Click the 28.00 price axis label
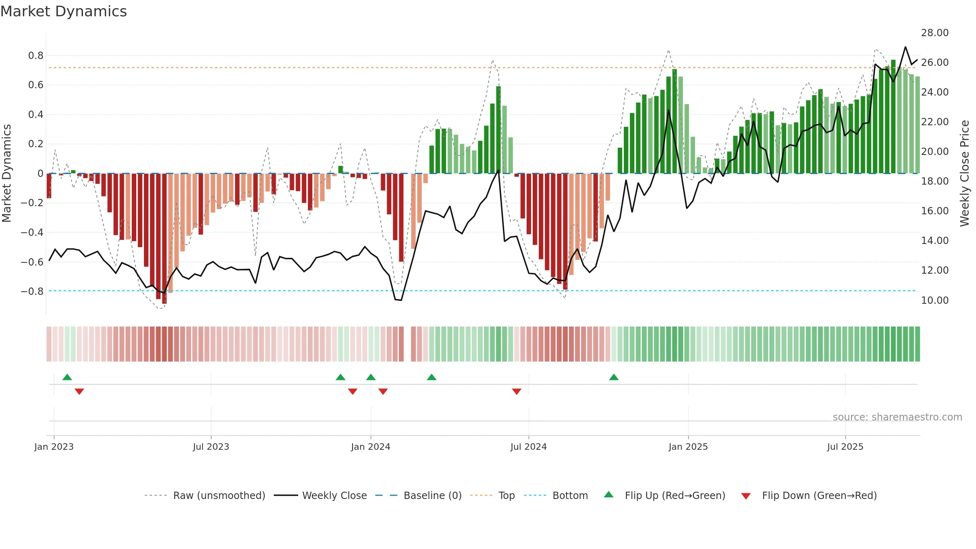 click(935, 33)
